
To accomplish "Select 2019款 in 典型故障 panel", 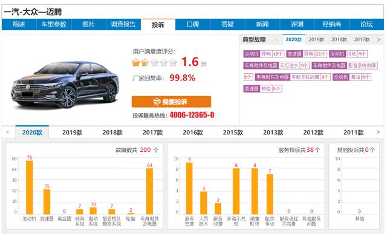I will click(x=316, y=39).
